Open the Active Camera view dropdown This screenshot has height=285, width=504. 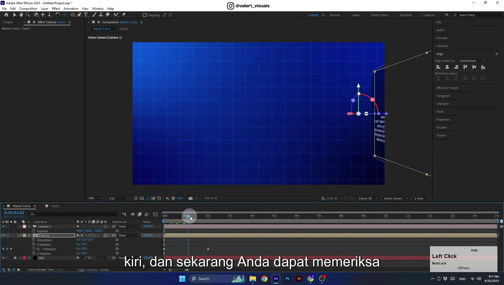[396, 198]
